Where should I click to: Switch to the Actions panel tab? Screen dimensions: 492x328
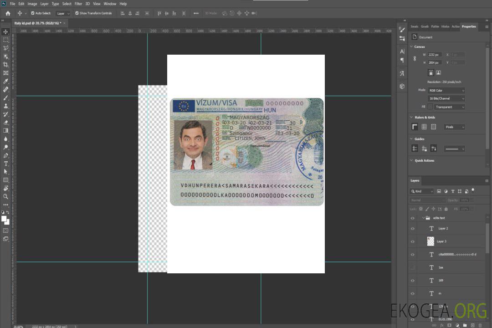point(455,27)
